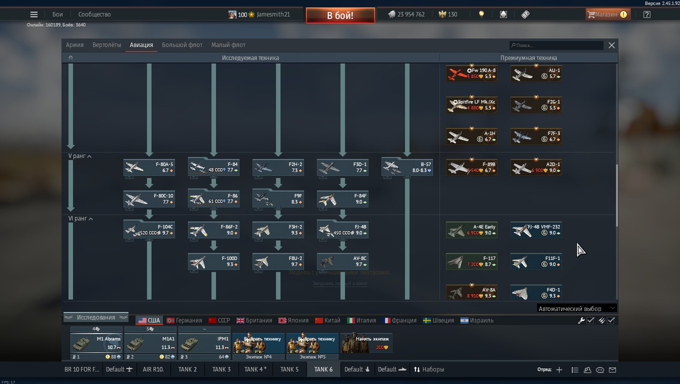
Task: Open the Сообщество menu
Action: pos(94,14)
